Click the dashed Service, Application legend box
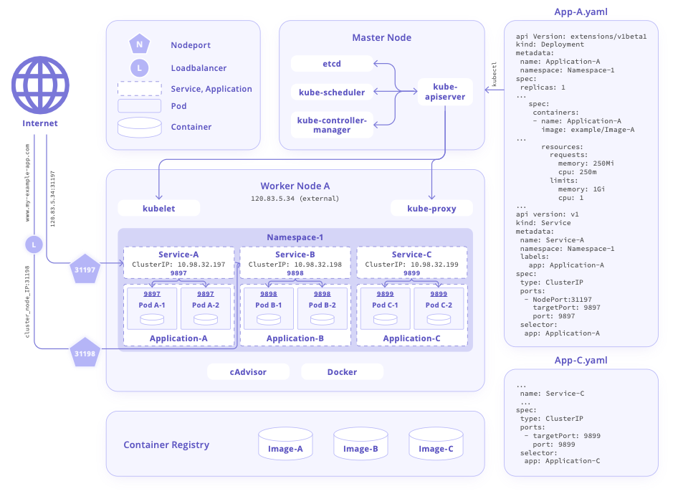The height and width of the screenshot is (499, 678). tap(140, 89)
